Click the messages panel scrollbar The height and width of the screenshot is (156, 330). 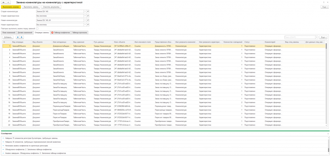[328, 145]
